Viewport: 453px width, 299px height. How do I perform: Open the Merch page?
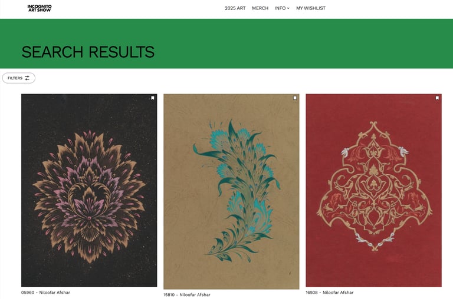(260, 8)
